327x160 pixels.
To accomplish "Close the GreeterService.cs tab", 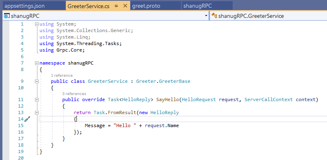I will tap(125, 6).
